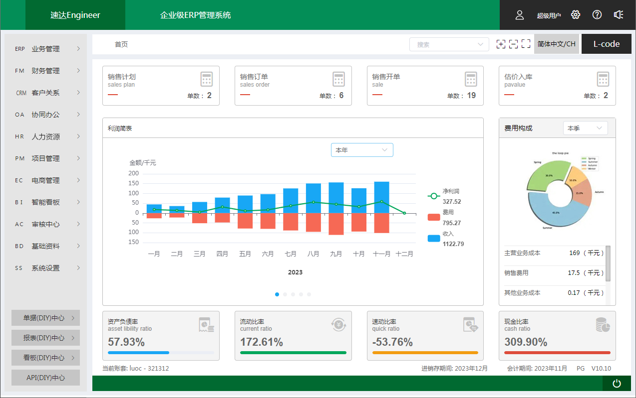This screenshot has height=398, width=636.
Task: Toggle the 收入 legend series
Action: coord(434,239)
